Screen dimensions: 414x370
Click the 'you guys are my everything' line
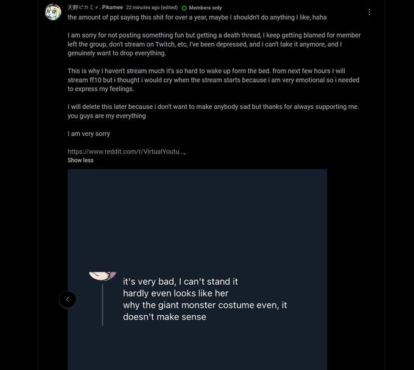[x=107, y=116]
